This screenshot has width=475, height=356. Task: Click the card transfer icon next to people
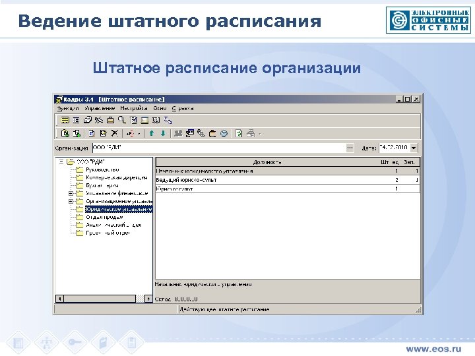click(x=189, y=133)
